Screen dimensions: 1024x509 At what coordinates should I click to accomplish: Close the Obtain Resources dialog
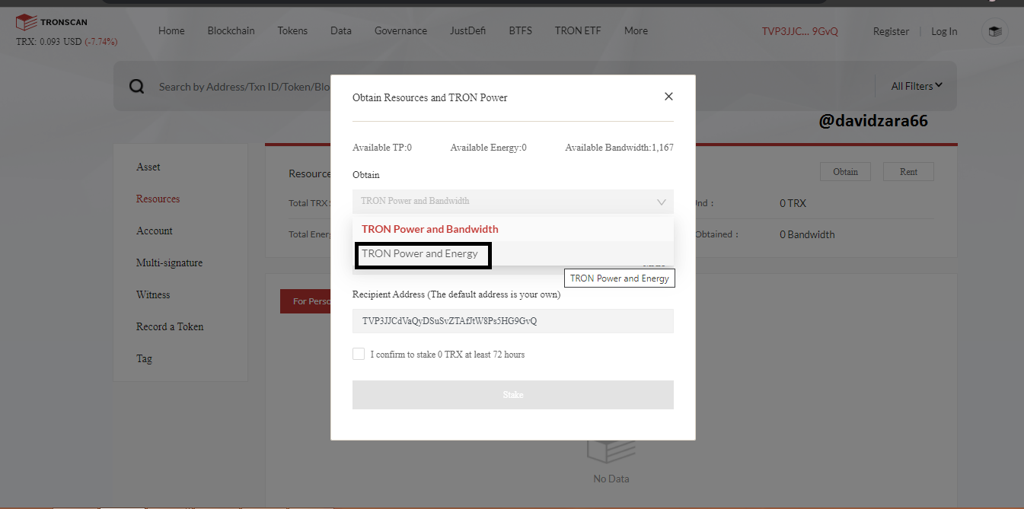click(668, 97)
